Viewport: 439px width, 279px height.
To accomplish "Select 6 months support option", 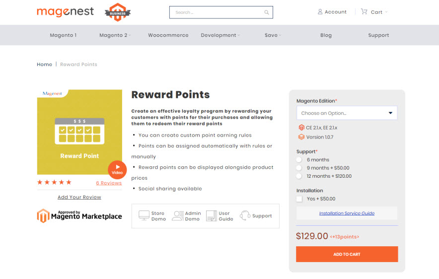I will 299,160.
